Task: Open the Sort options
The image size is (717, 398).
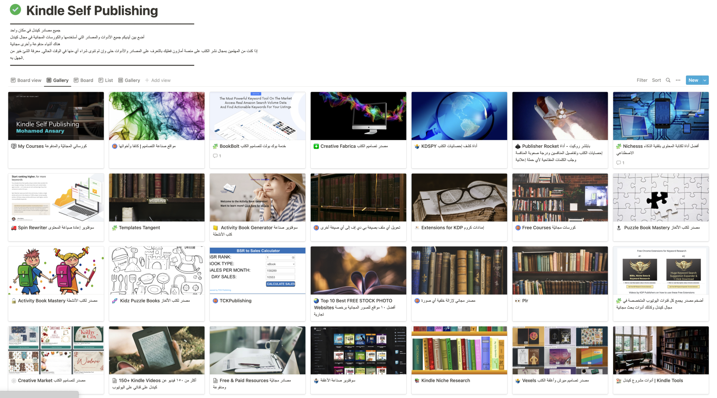Action: [x=656, y=80]
